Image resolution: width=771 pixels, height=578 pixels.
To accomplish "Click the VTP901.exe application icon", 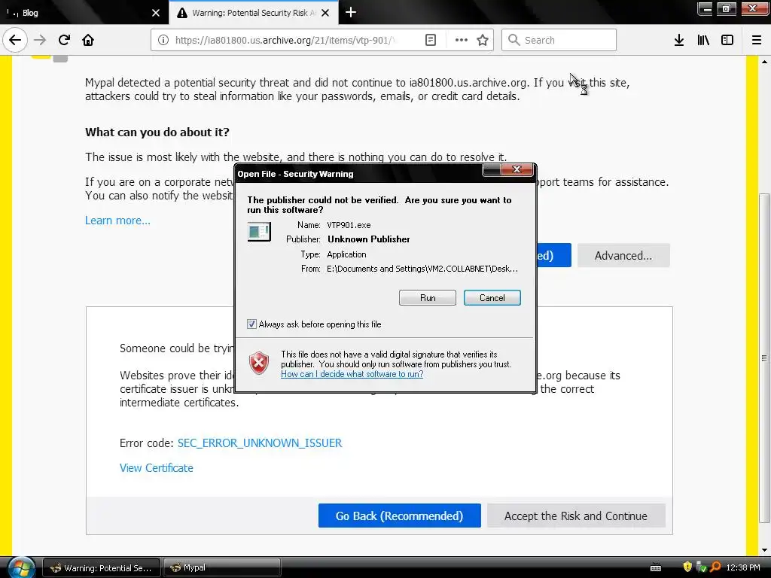I will (x=259, y=232).
